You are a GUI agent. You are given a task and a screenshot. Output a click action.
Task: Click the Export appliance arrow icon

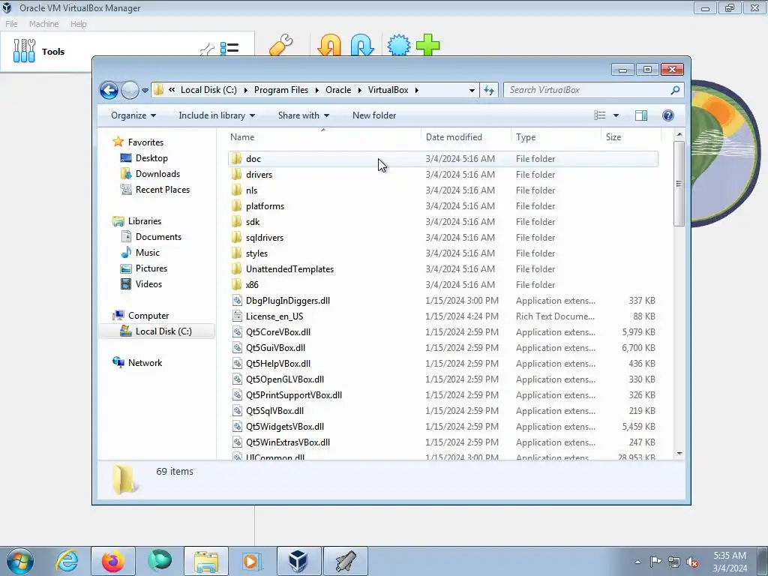click(x=362, y=46)
